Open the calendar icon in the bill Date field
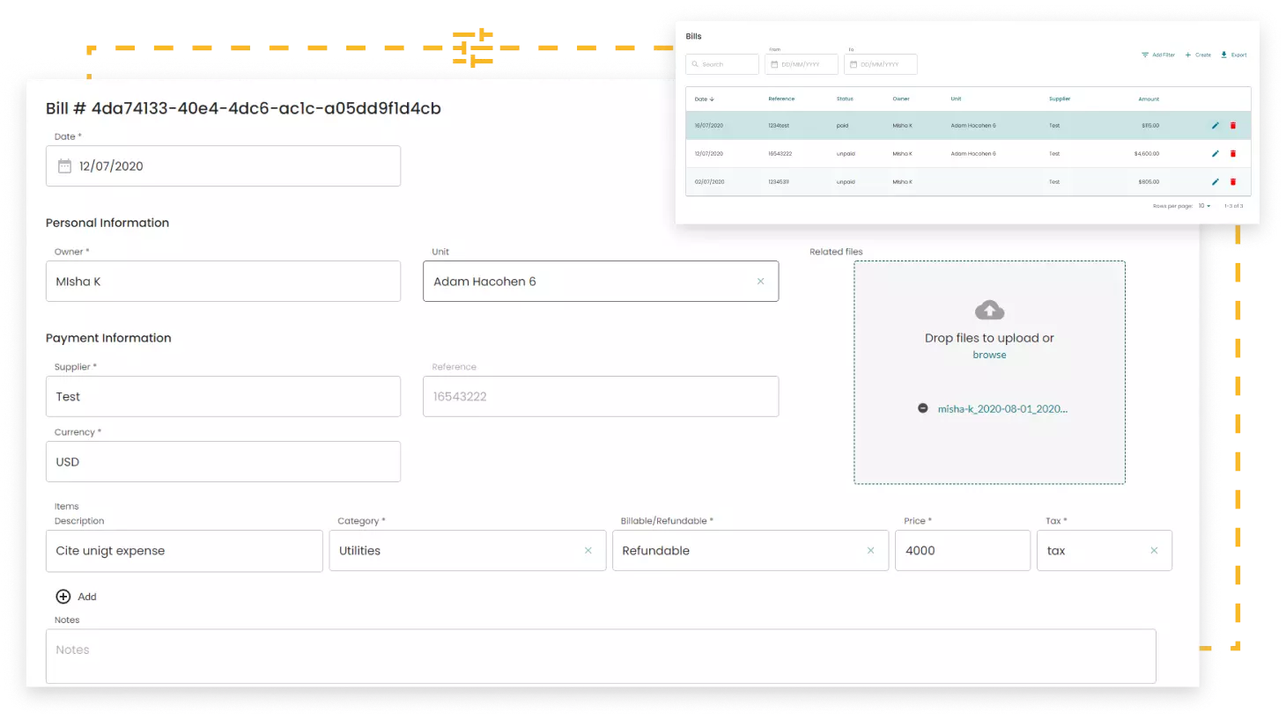The image size is (1286, 719). point(64,166)
